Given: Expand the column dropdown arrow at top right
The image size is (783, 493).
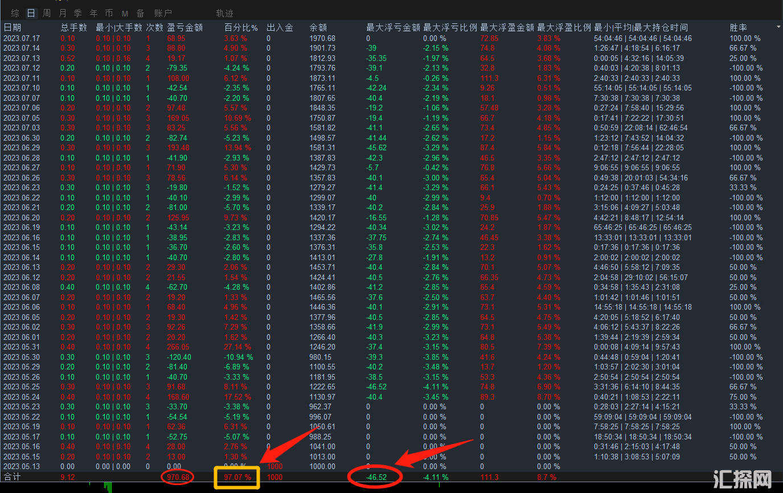Looking at the screenshot, I should coord(778,27).
